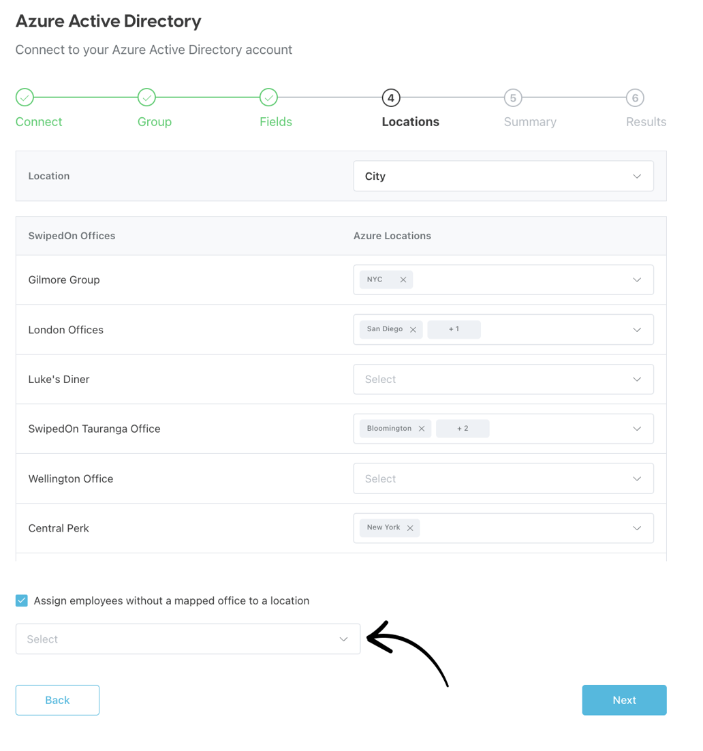Remove the New York tag from Central Perk

click(410, 527)
